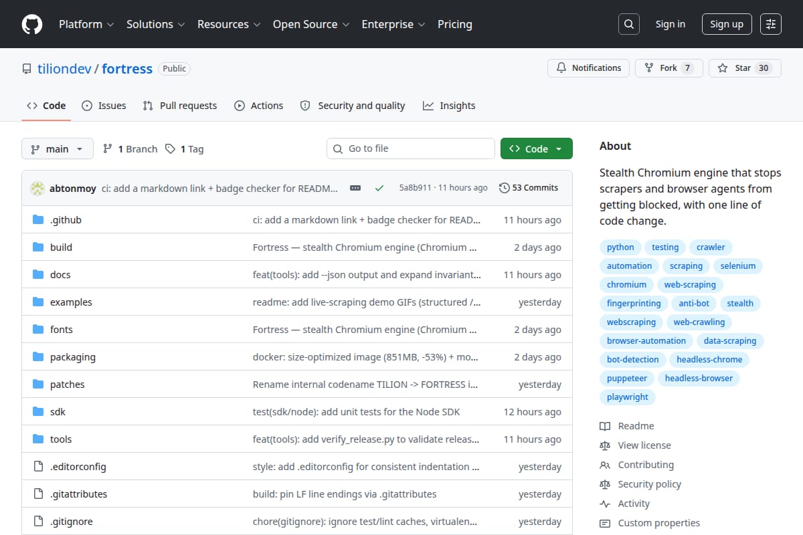This screenshot has height=535, width=803.
Task: Click the Notifications bell button
Action: [589, 68]
